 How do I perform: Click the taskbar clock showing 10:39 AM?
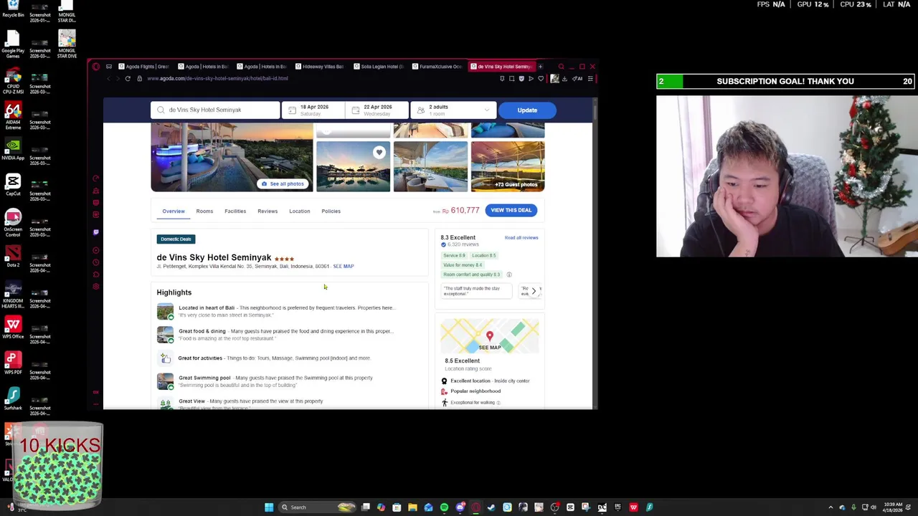point(893,507)
